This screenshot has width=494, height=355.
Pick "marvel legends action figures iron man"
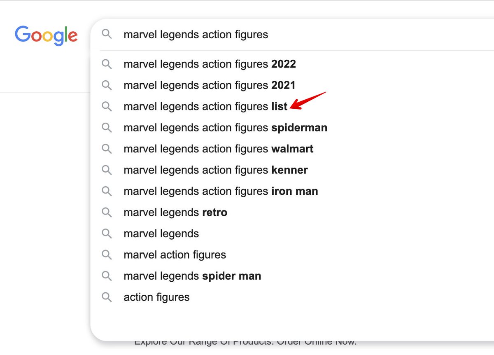click(221, 191)
